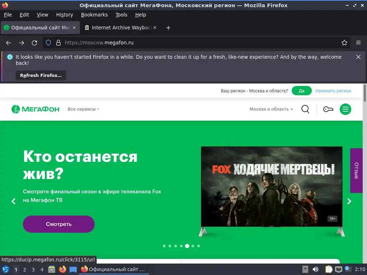Bookmark this page with the star
The width and height of the screenshot is (367, 275).
pyautogui.click(x=344, y=43)
